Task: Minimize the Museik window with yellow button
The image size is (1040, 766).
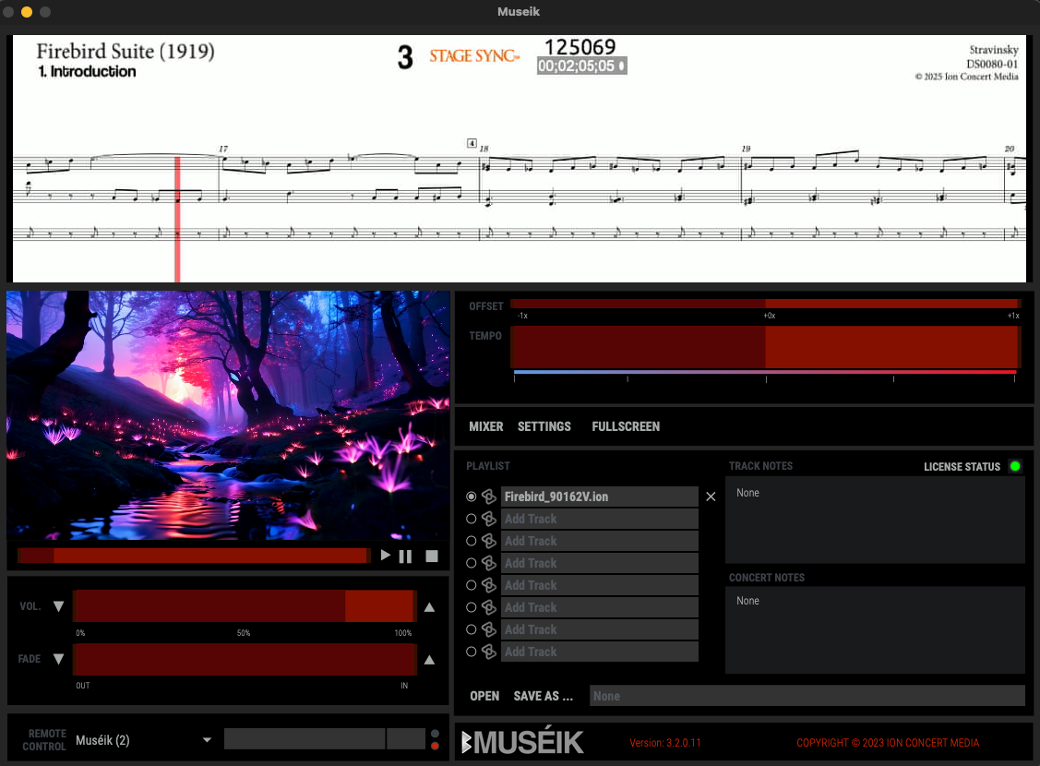Action: [27, 12]
